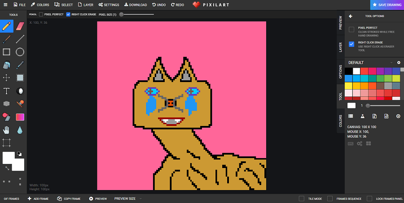The image size is (404, 203).
Task: Open the current color white box under palette
Action: click(x=351, y=105)
